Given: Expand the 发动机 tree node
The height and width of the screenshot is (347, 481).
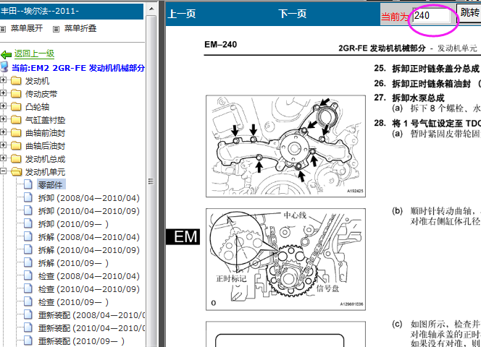Looking at the screenshot, I should coord(3,80).
